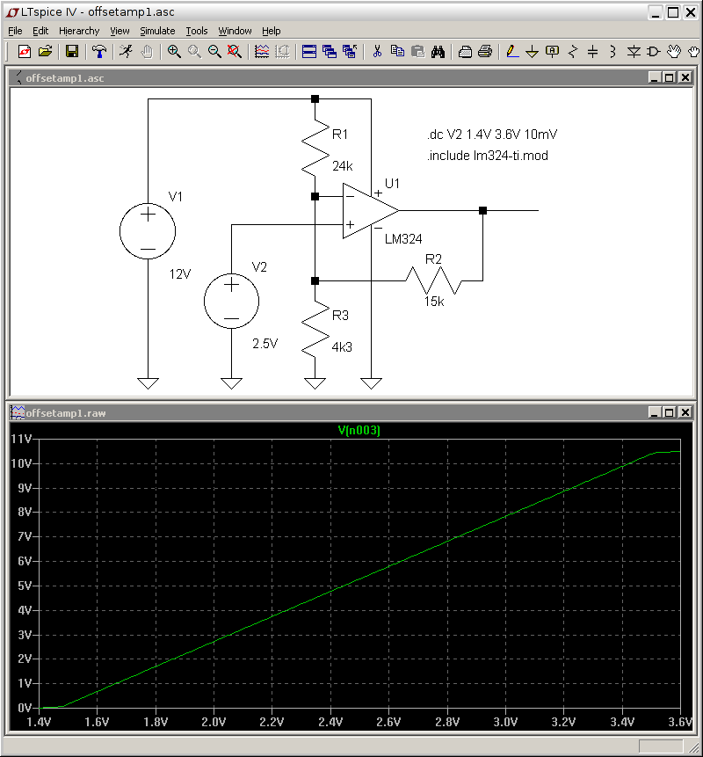Select the Copy tool icon
Viewport: 703px width, 757px height.
click(x=397, y=51)
